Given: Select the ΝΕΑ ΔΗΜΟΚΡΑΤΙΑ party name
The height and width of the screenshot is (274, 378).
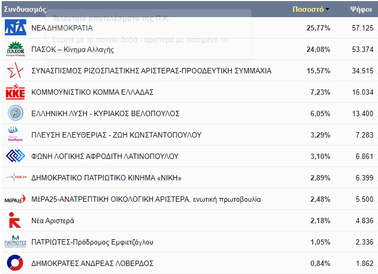Looking at the screenshot, I should tap(62, 28).
